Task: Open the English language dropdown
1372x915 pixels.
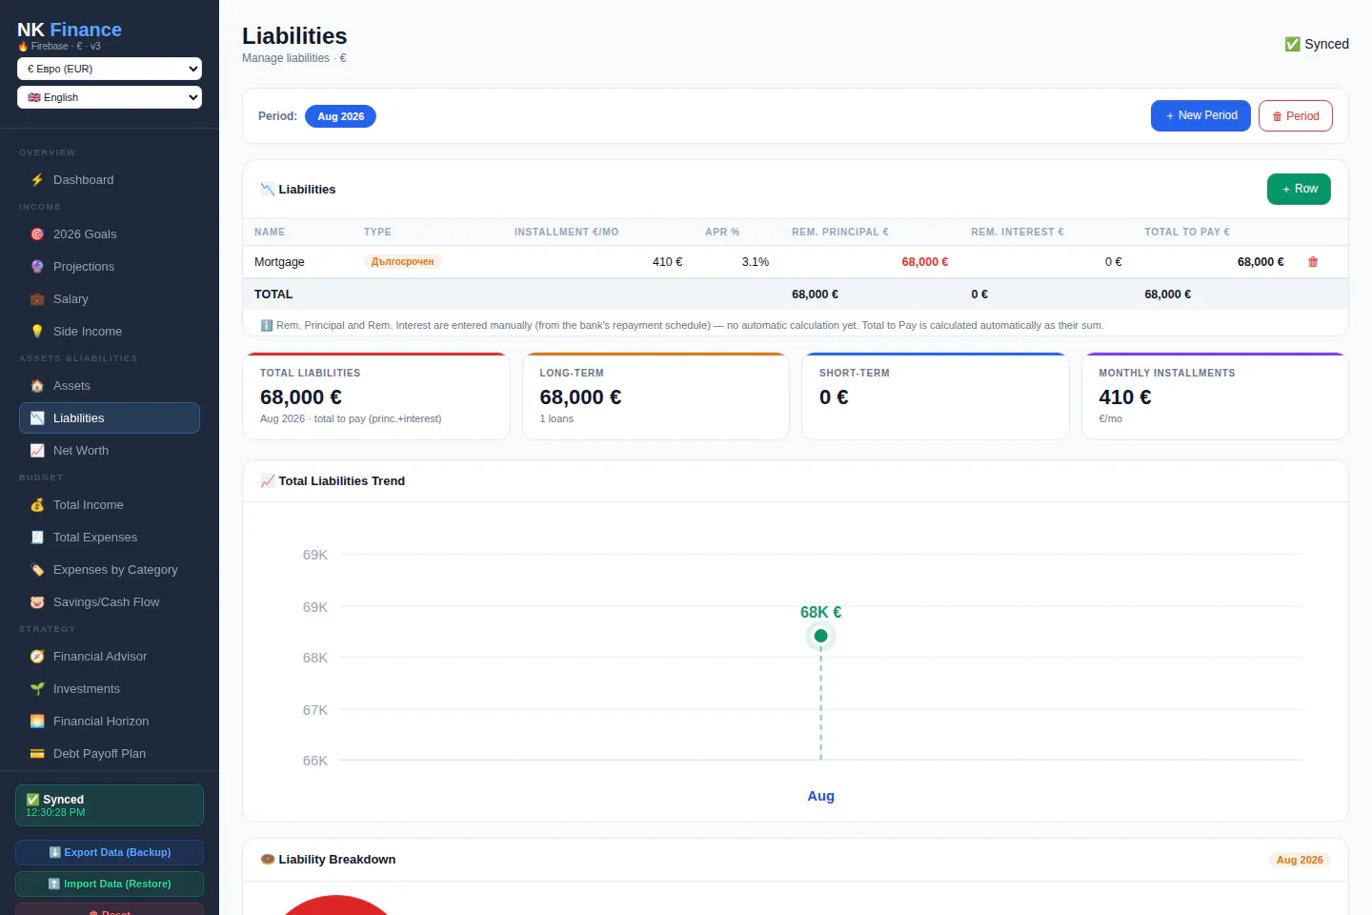Action: (x=110, y=97)
